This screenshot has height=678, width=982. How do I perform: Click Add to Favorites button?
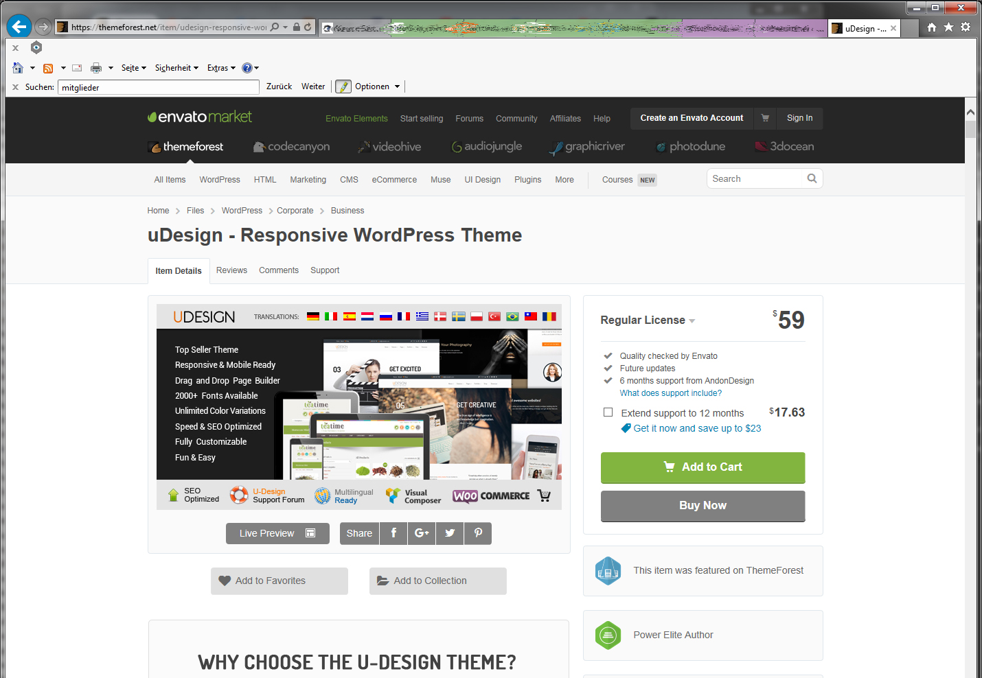point(279,581)
